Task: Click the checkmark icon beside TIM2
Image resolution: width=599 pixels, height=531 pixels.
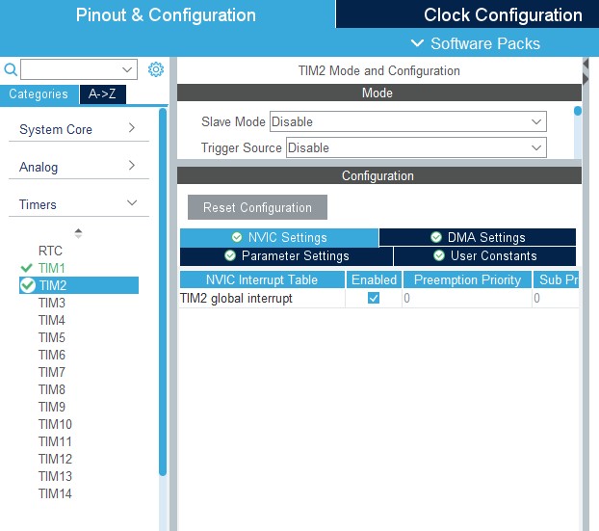Action: pos(28,285)
